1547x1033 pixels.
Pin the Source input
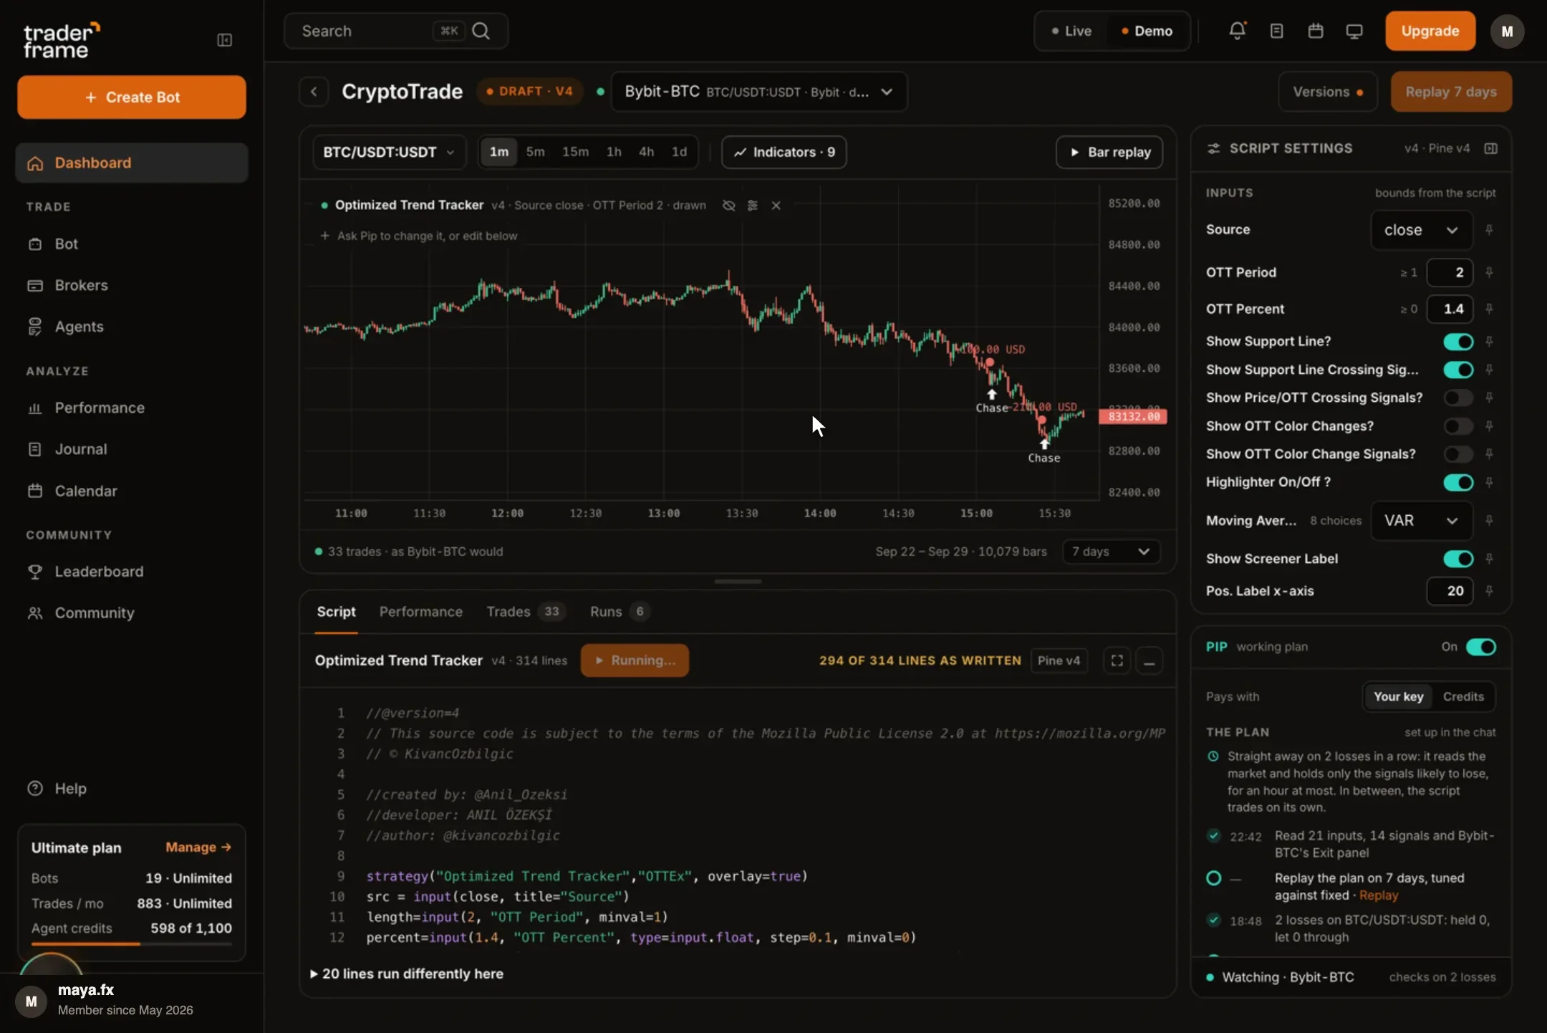[x=1489, y=230]
